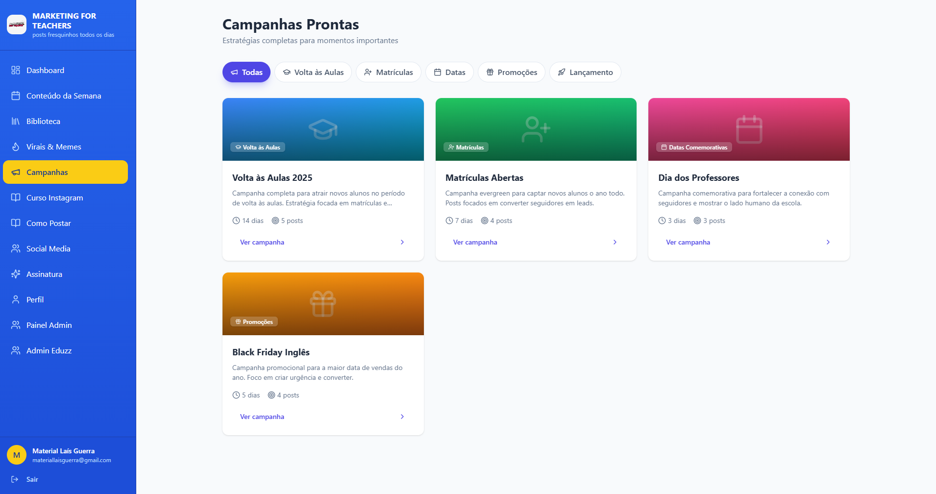Show only Promoções campaigns

(512, 72)
